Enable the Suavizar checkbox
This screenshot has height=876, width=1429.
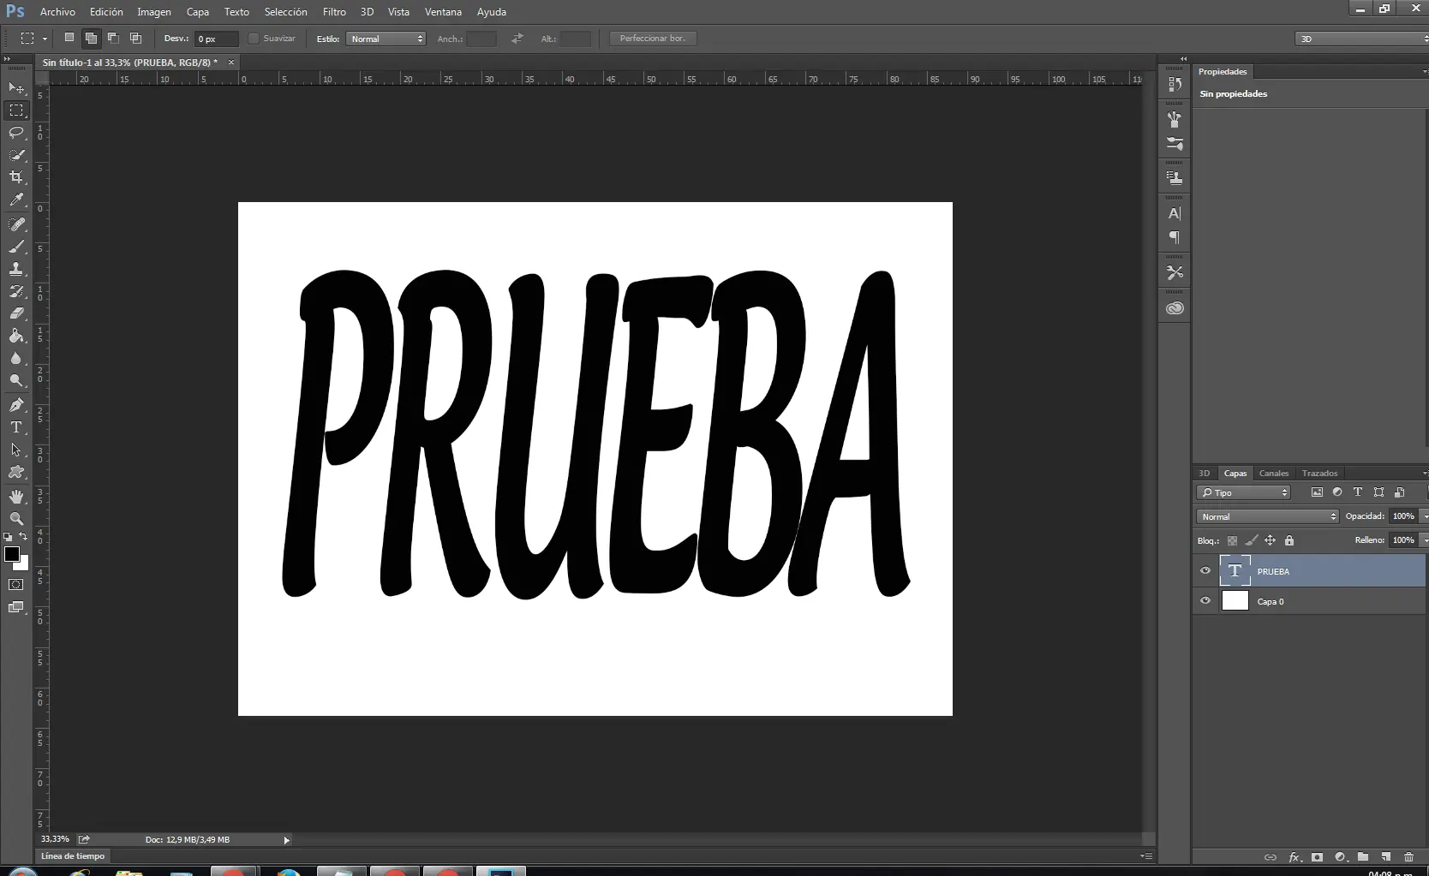tap(254, 39)
